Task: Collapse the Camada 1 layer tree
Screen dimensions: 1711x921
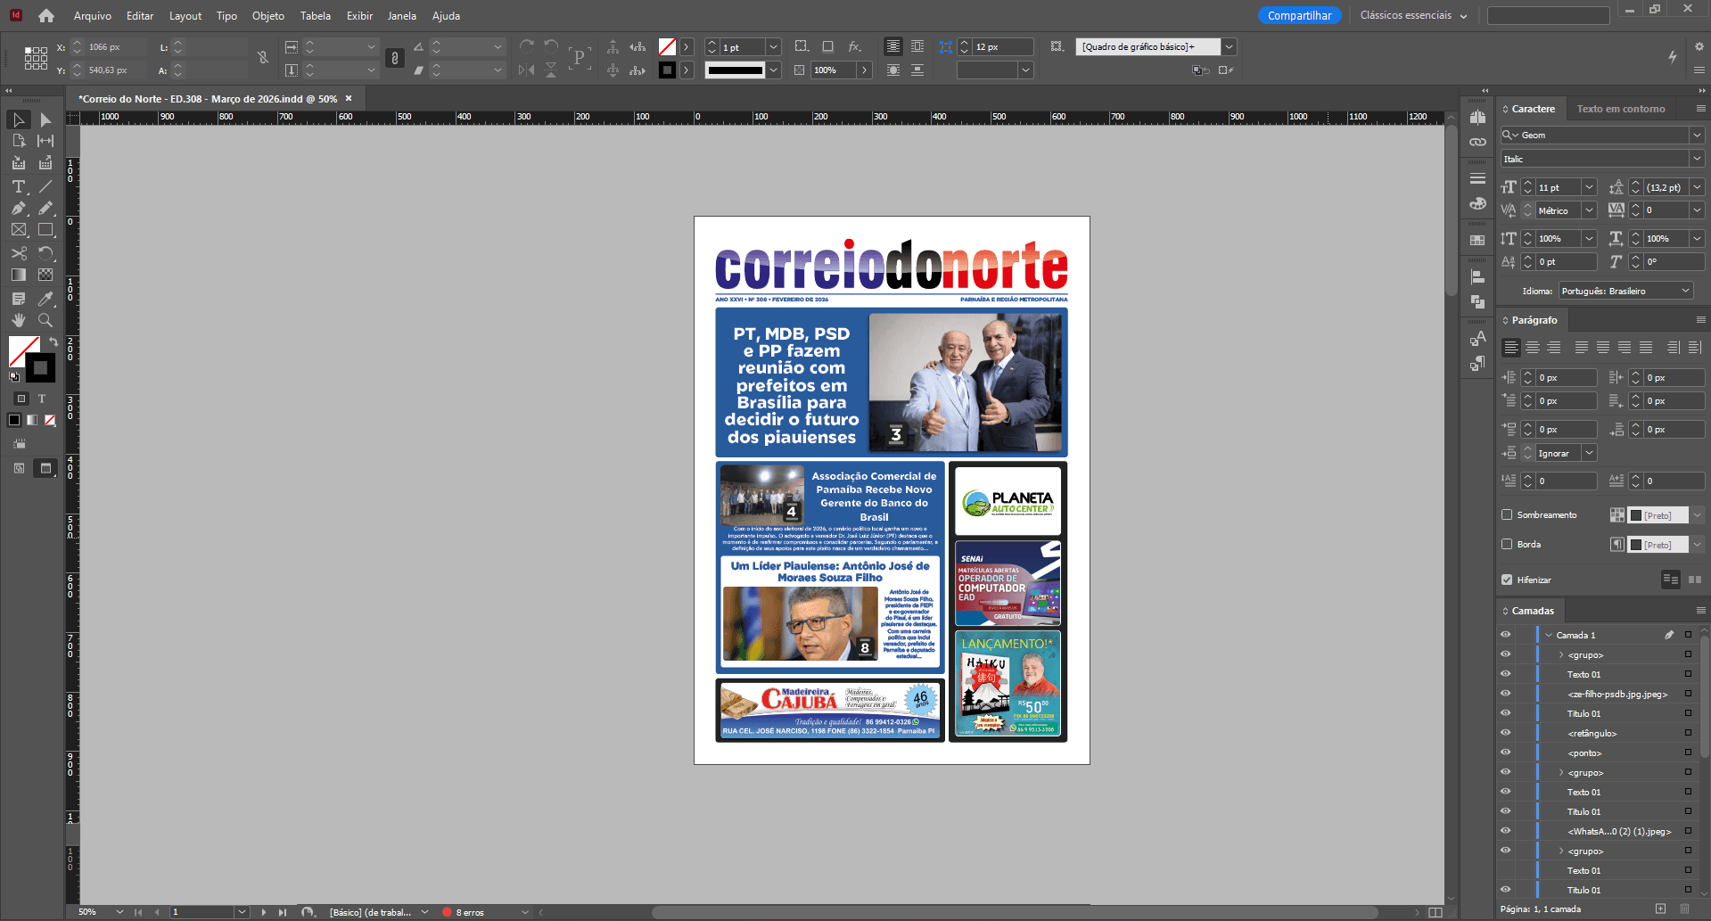Action: point(1549,635)
